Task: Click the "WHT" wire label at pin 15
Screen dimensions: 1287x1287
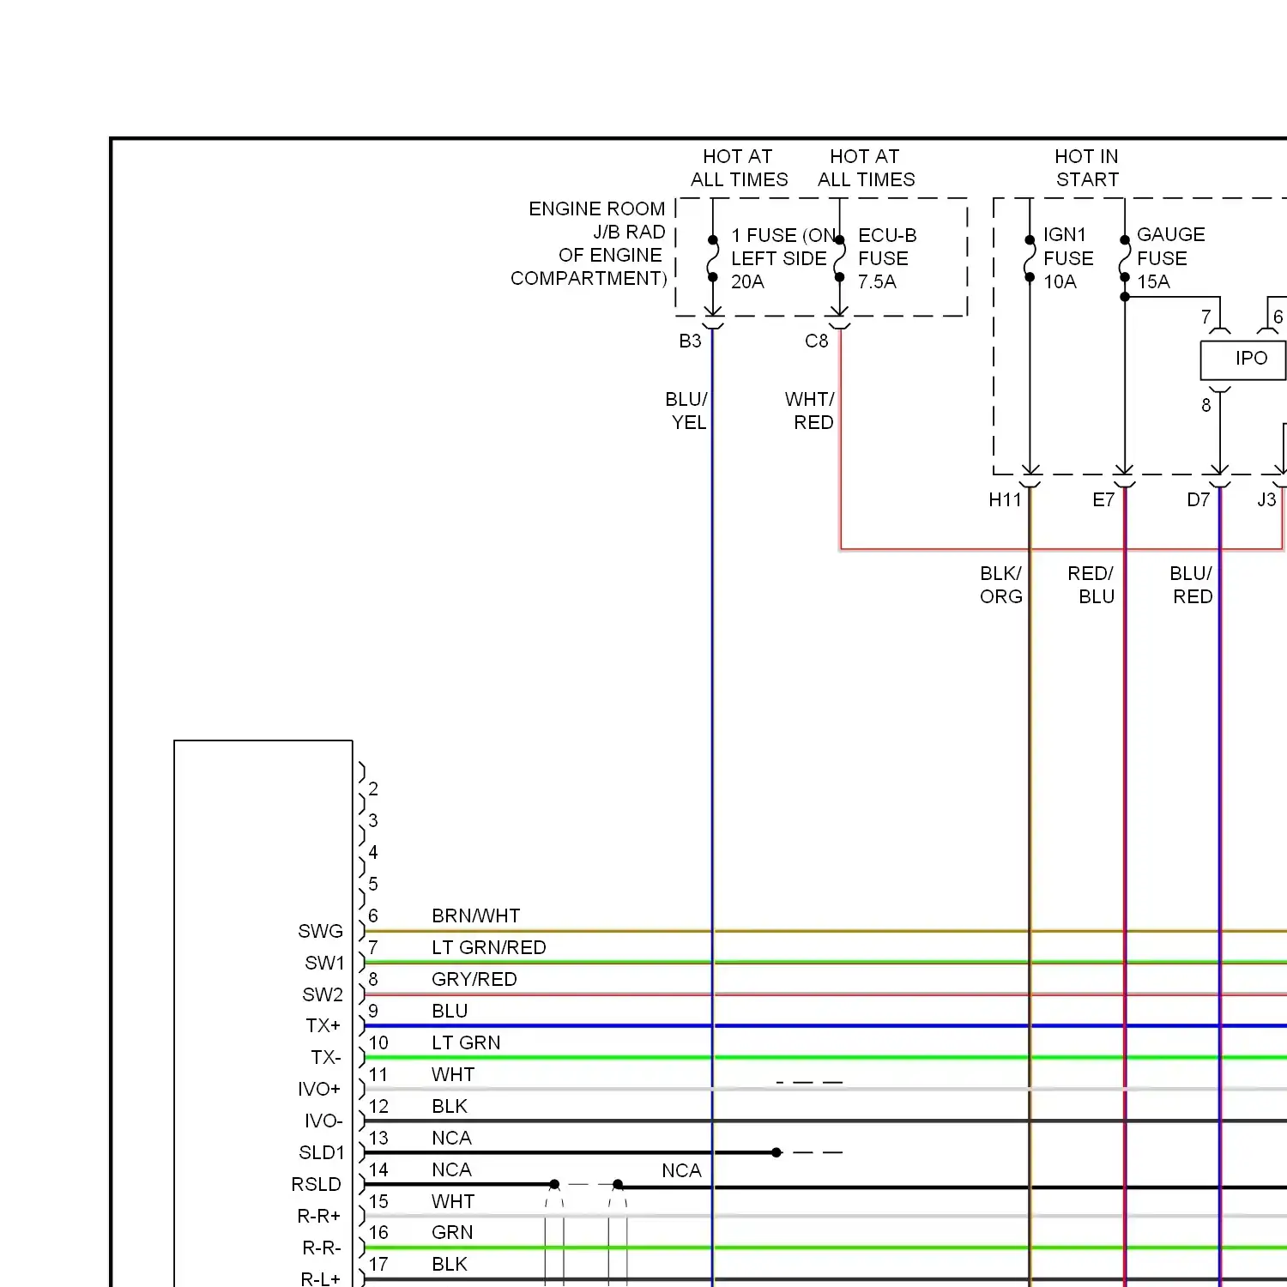Action: [453, 1202]
